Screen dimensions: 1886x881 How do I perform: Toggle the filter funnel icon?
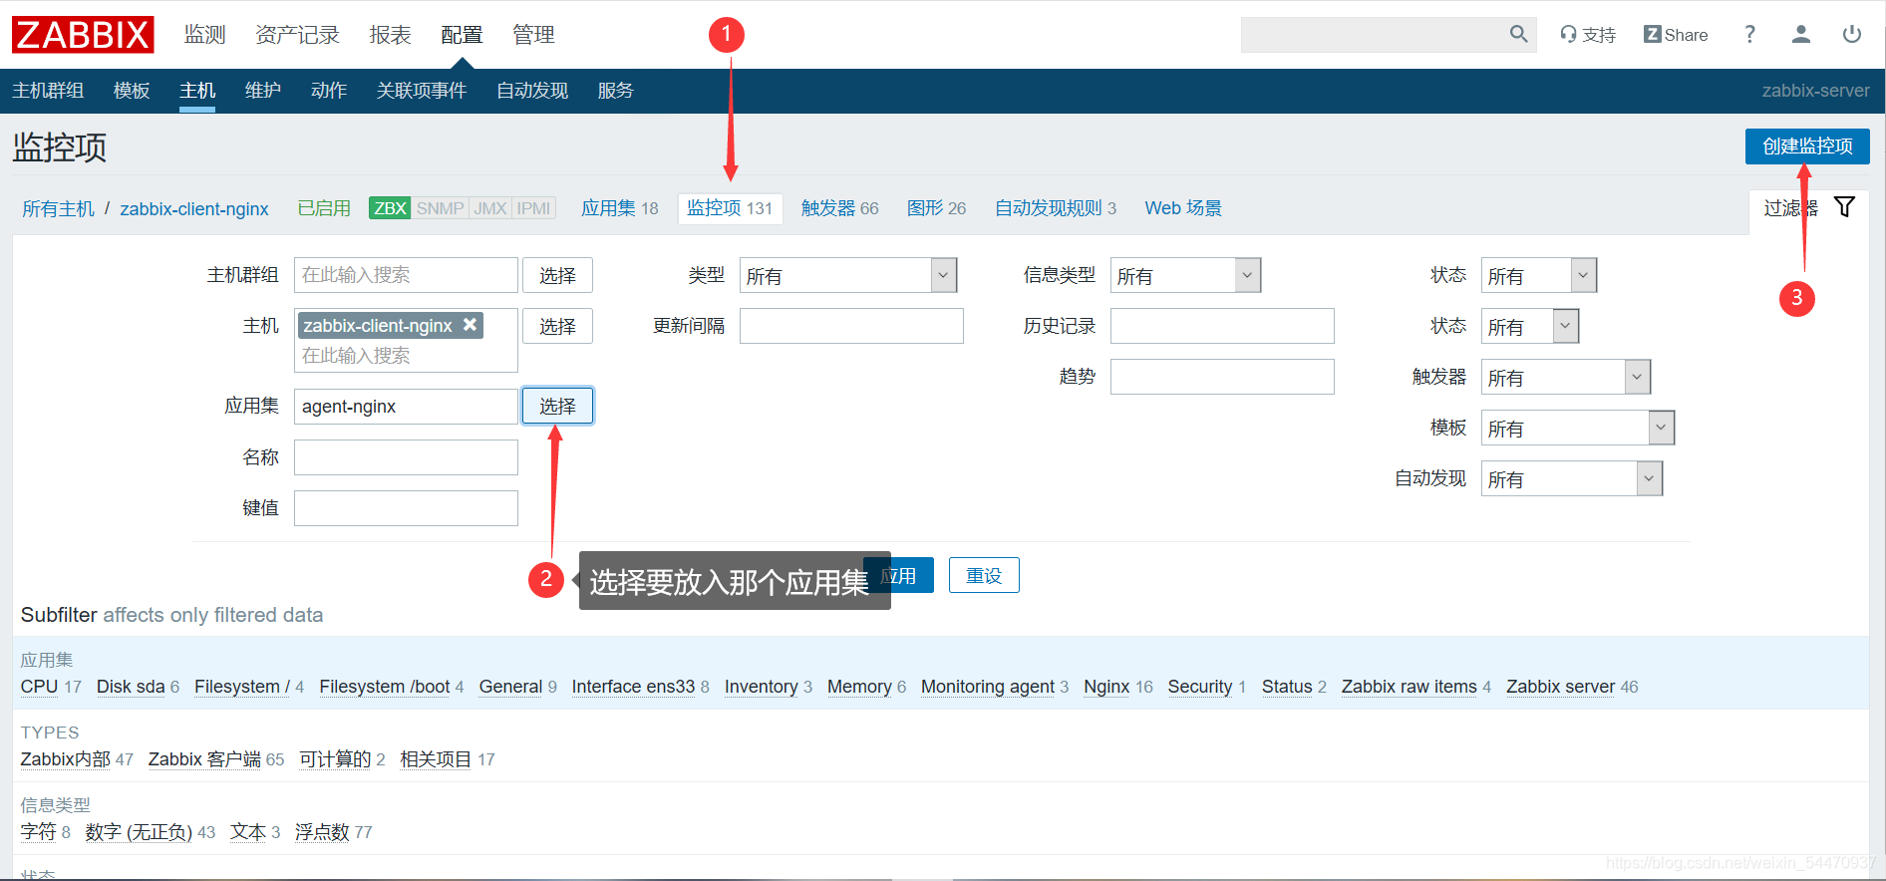[1844, 207]
